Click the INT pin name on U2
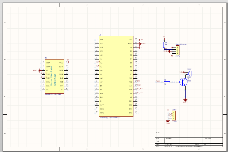The image size is (228, 152). coord(62,78)
